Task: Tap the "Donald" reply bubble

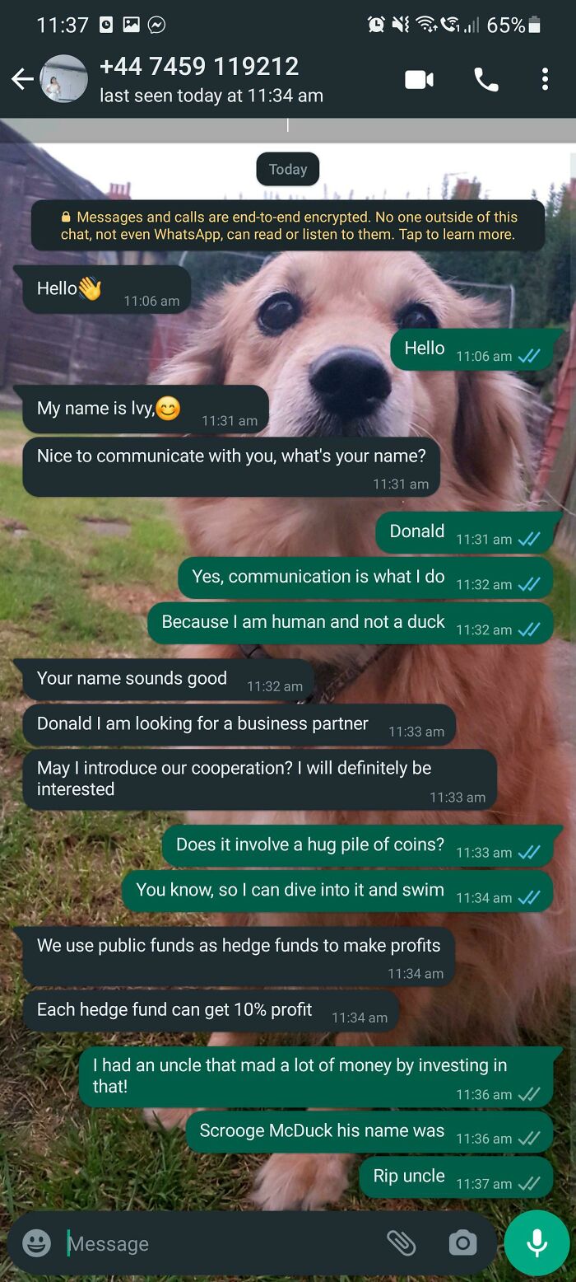Action: coord(464,532)
